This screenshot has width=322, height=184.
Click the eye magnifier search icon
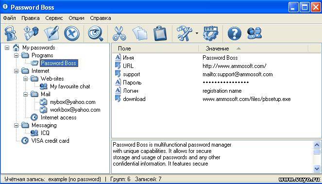coord(96,33)
